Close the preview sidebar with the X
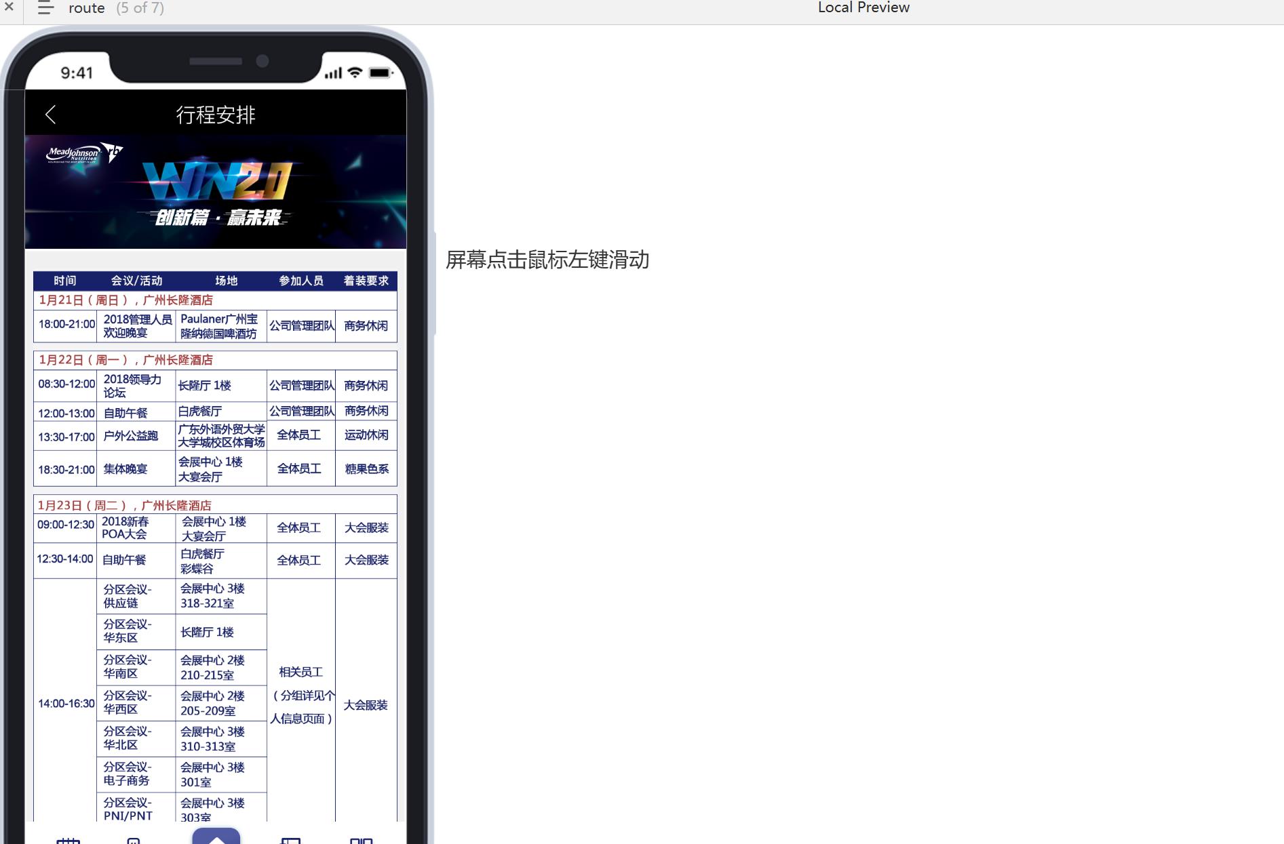 coord(9,7)
